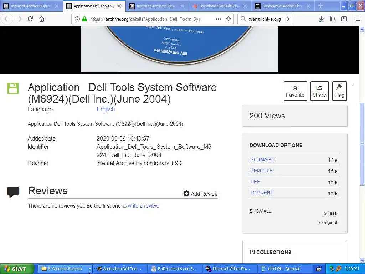The height and width of the screenshot is (274, 365).
Task: Click the green padlock security icon
Action: click(84, 19)
